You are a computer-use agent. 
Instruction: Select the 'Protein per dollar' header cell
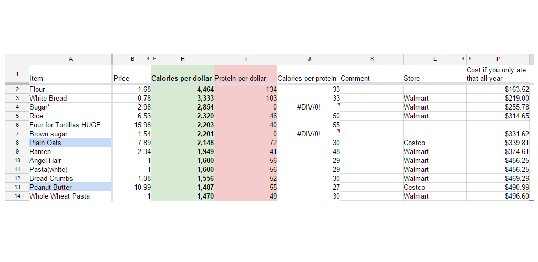tap(245, 78)
